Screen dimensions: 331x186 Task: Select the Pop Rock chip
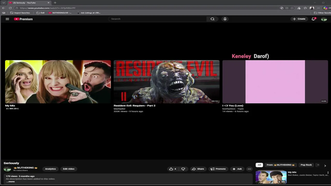point(306,165)
